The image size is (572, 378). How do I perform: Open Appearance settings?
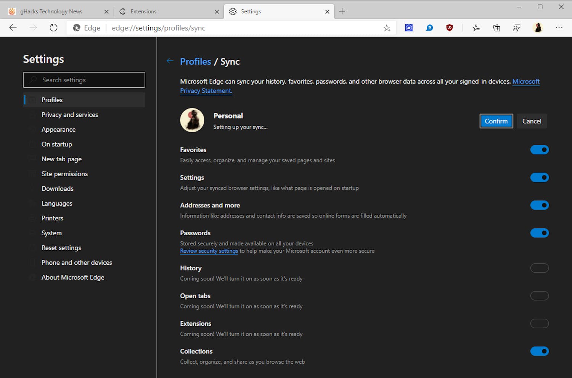click(x=58, y=129)
